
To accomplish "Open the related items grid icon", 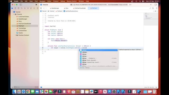I will click(x=41, y=8).
